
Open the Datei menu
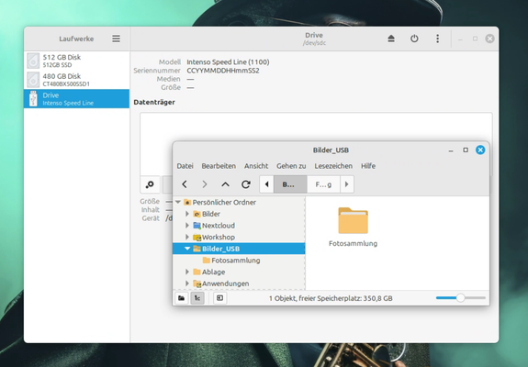(185, 166)
